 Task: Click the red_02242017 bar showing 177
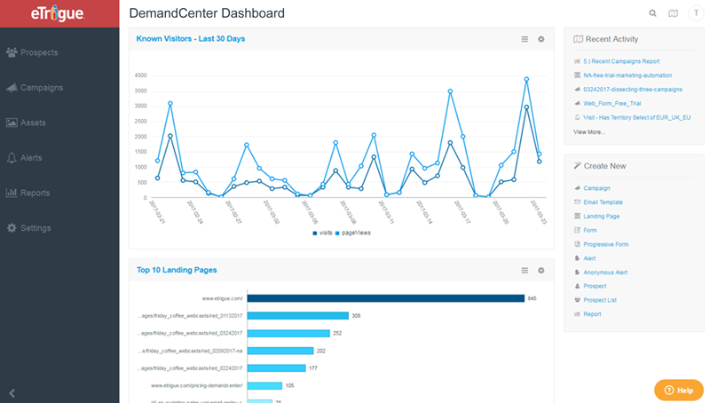click(276, 368)
